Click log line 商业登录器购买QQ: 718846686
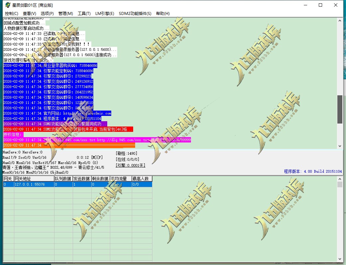346x265 pixels. pos(50,65)
